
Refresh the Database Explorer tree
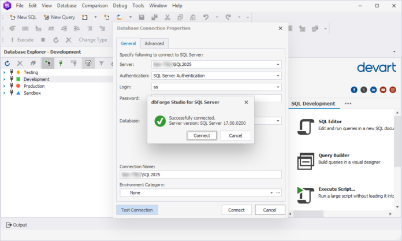click(7, 63)
